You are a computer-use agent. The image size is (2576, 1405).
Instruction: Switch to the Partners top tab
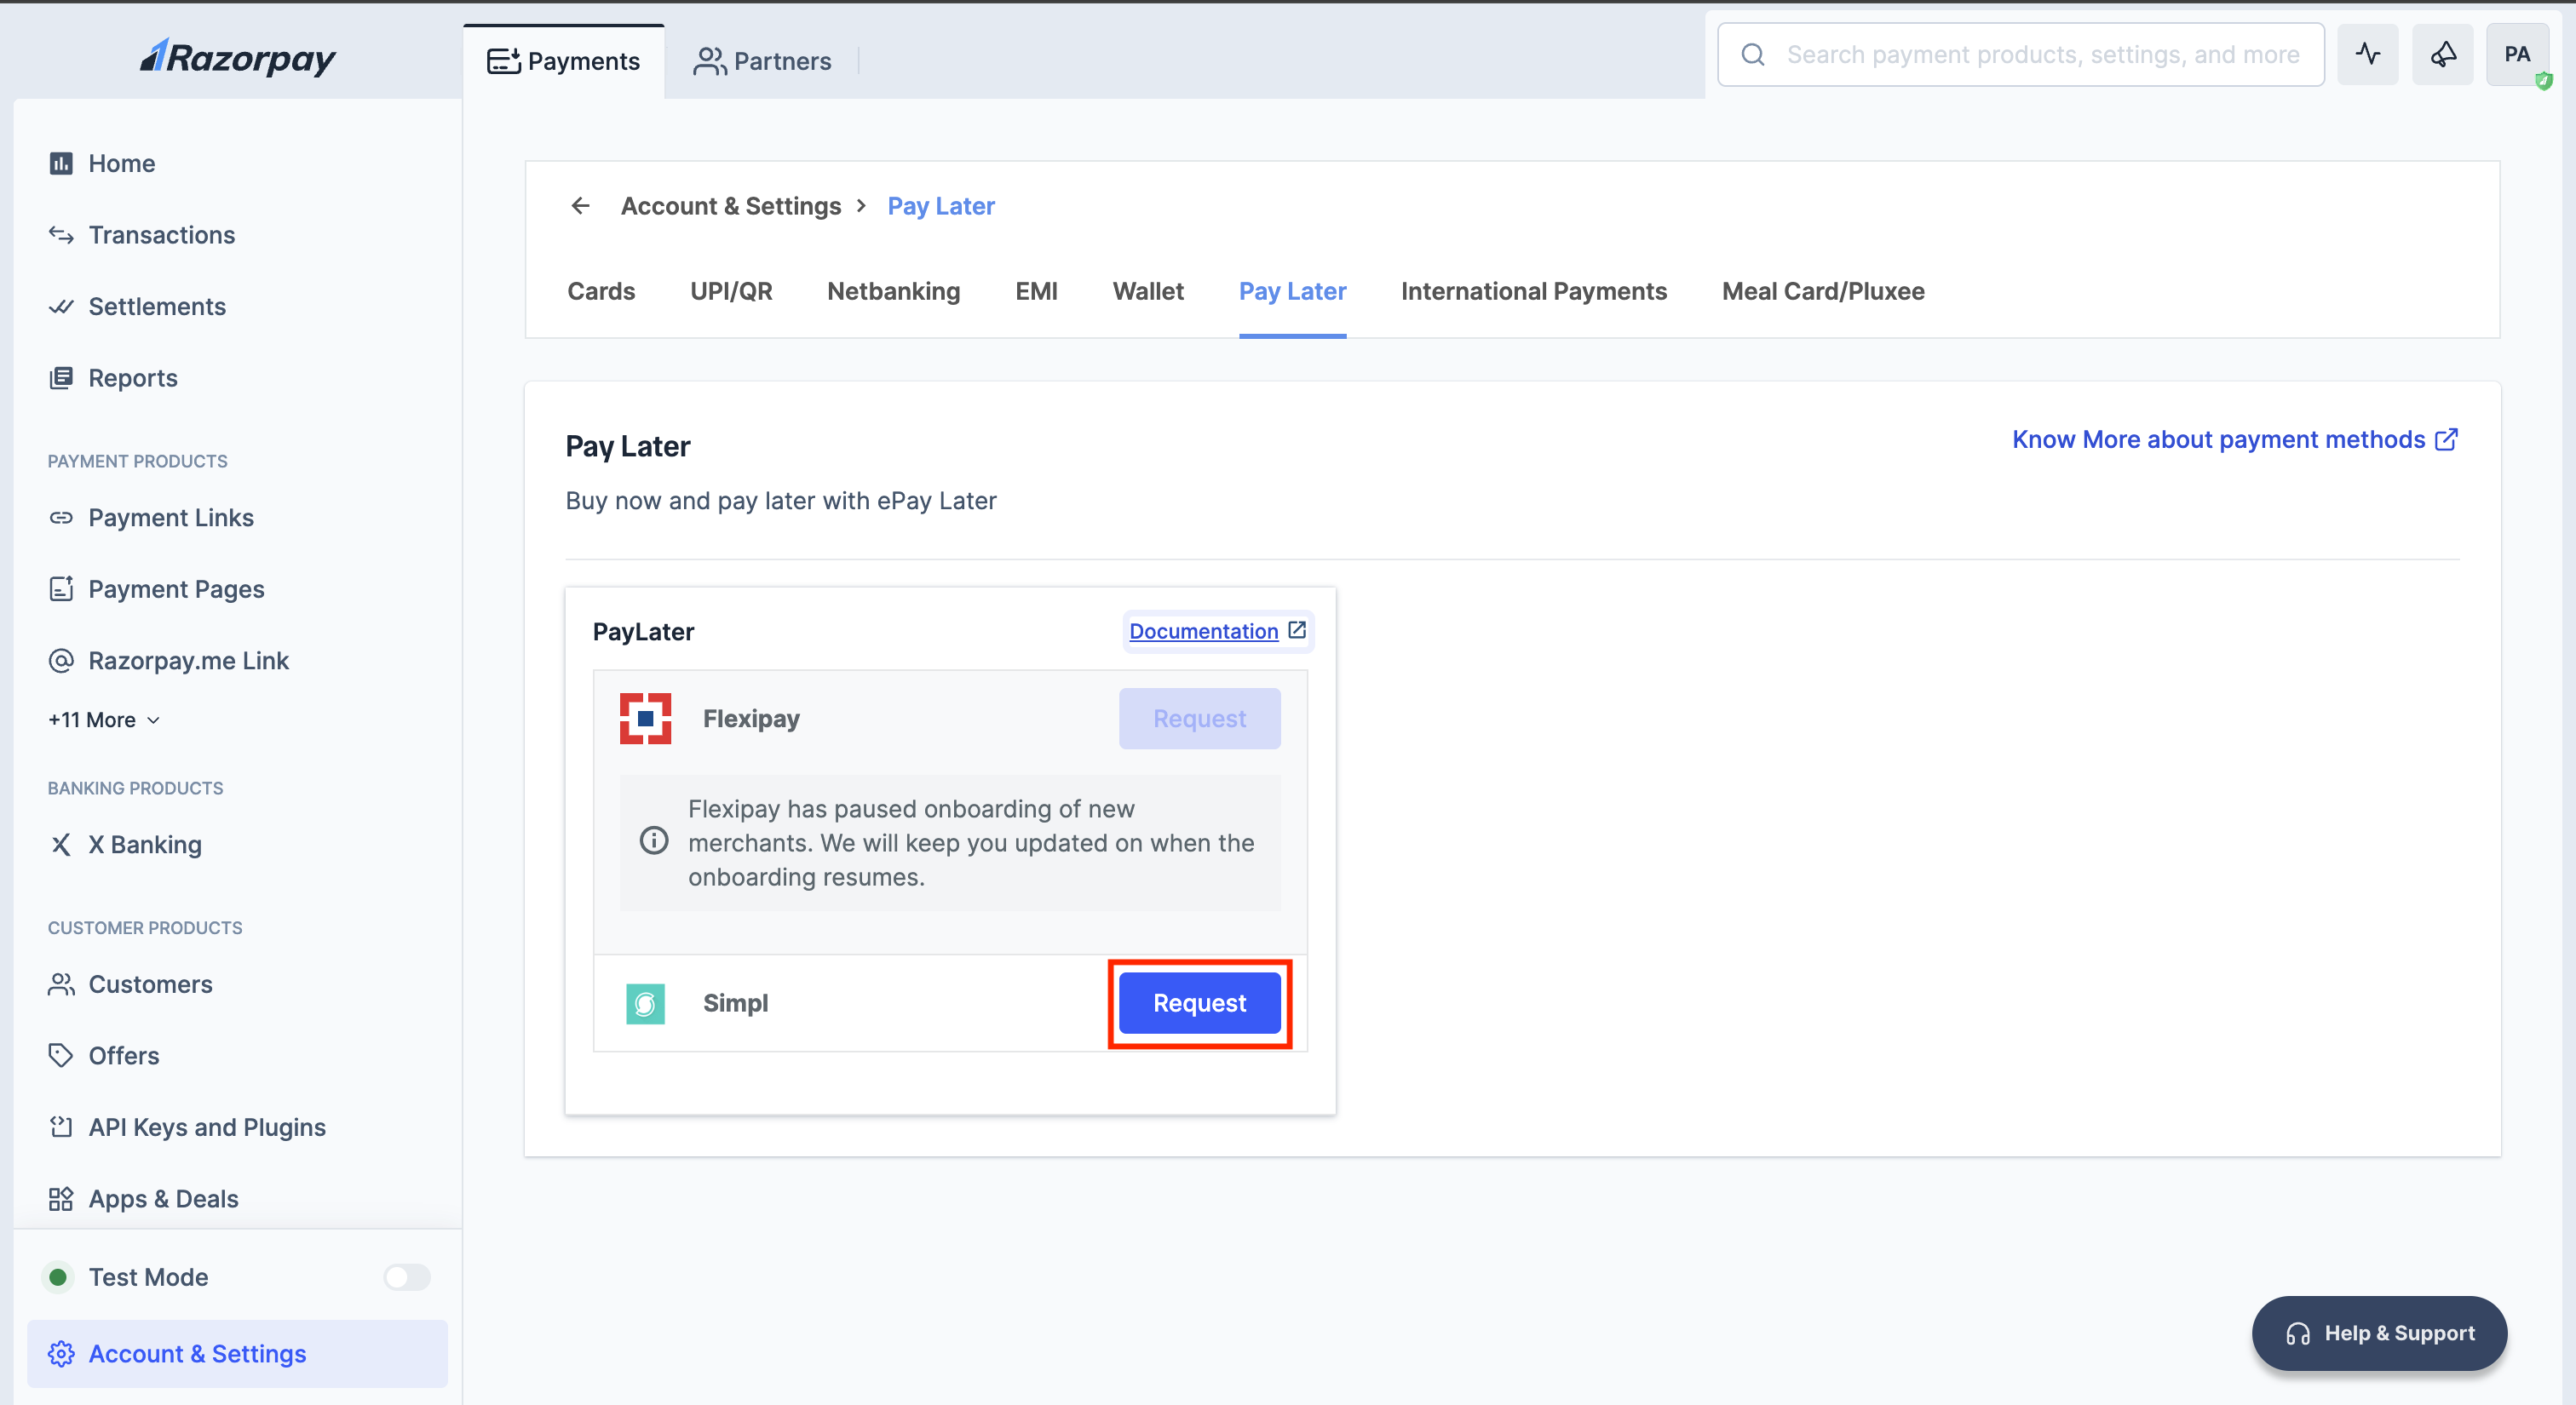[x=762, y=61]
